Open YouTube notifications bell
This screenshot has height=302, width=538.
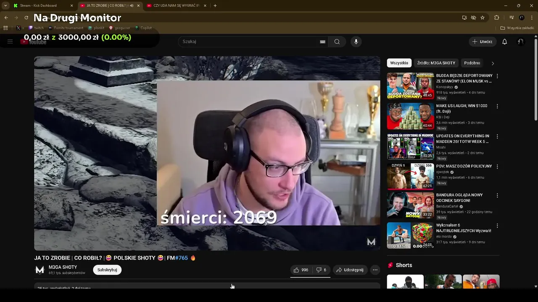click(505, 42)
